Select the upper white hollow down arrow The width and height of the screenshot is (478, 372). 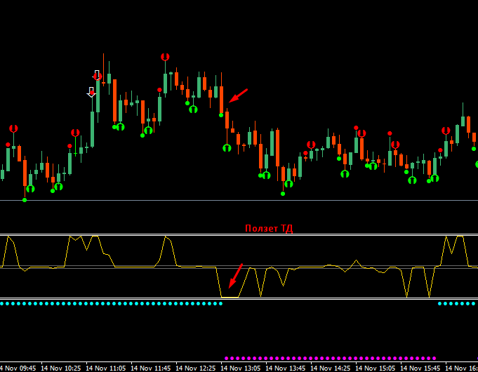97,75
